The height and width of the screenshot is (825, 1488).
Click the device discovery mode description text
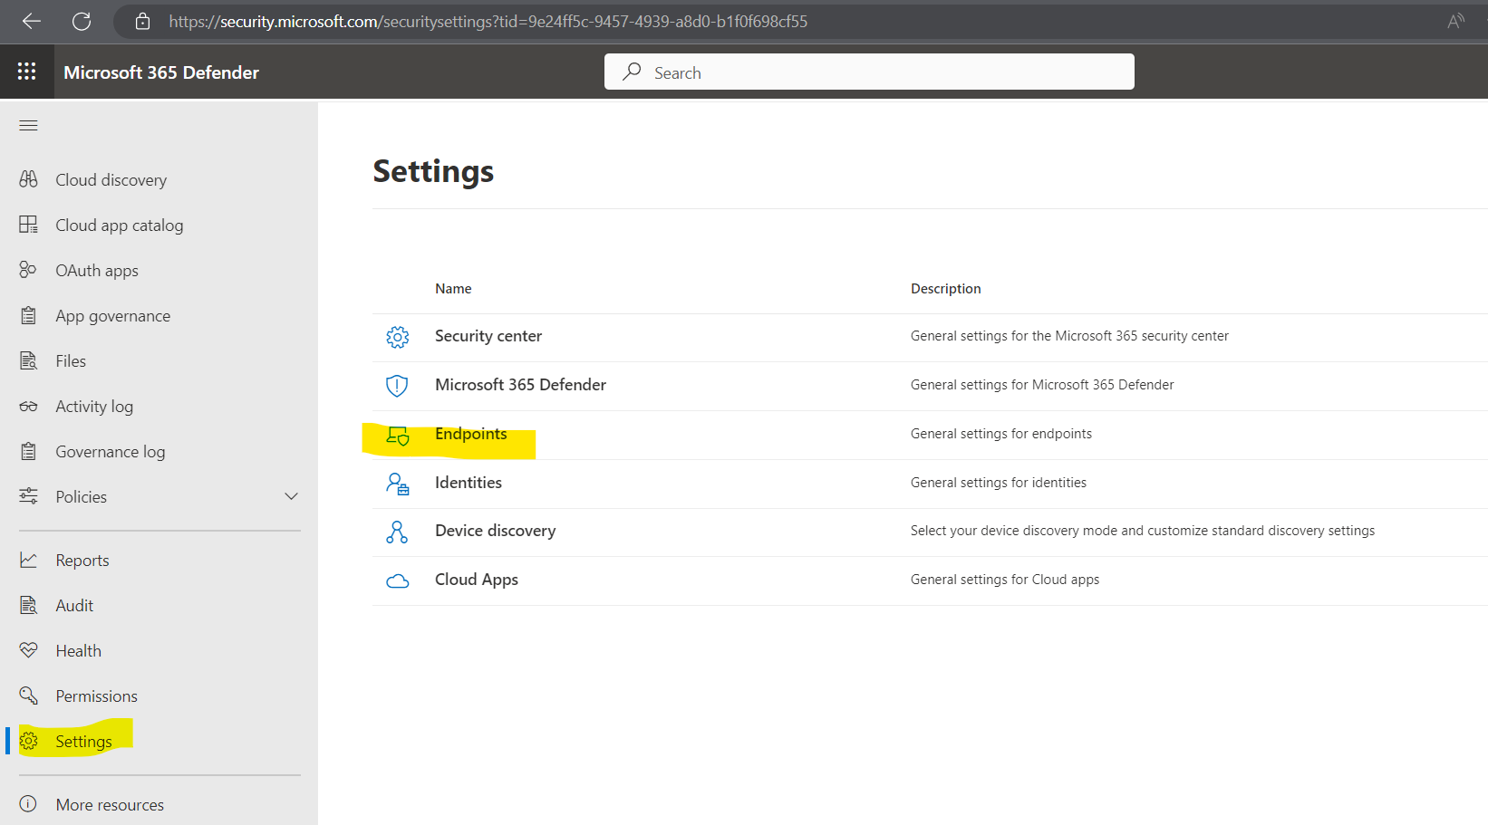click(1143, 531)
